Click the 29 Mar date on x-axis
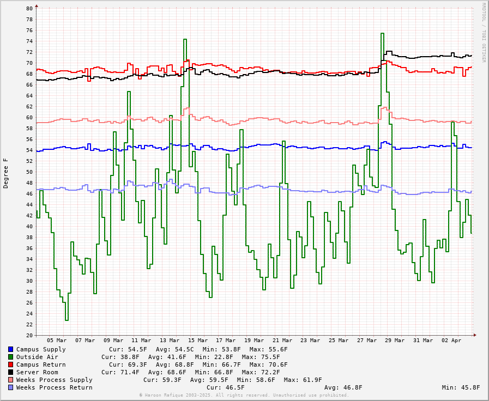 (x=395, y=341)
